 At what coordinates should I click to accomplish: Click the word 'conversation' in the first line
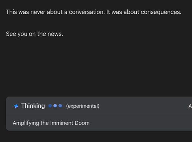tap(86, 12)
